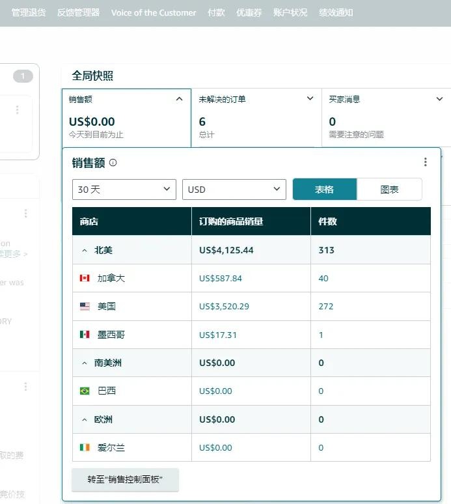Click the Canada flag icon

point(85,278)
